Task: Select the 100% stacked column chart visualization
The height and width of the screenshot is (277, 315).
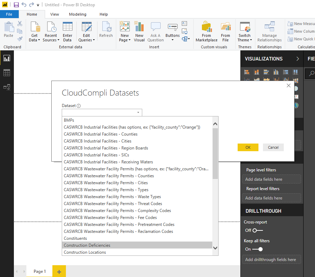Action: click(x=295, y=72)
